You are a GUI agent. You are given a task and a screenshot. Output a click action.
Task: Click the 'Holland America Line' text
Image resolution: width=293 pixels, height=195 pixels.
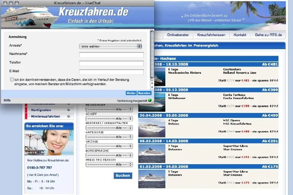pos(240,73)
